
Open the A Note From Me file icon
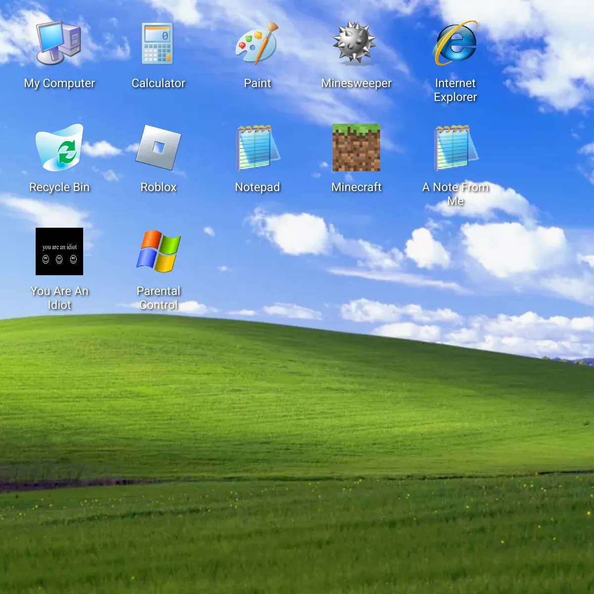455,148
